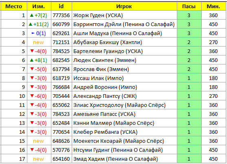
Task: Click id cell 648626
Action: click(x=61, y=141)
